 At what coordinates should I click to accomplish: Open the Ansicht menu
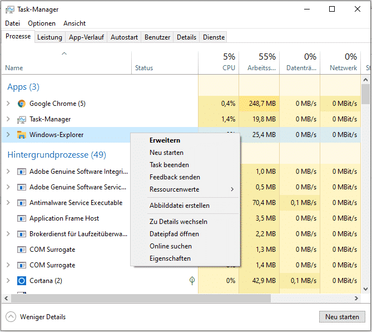(x=75, y=23)
